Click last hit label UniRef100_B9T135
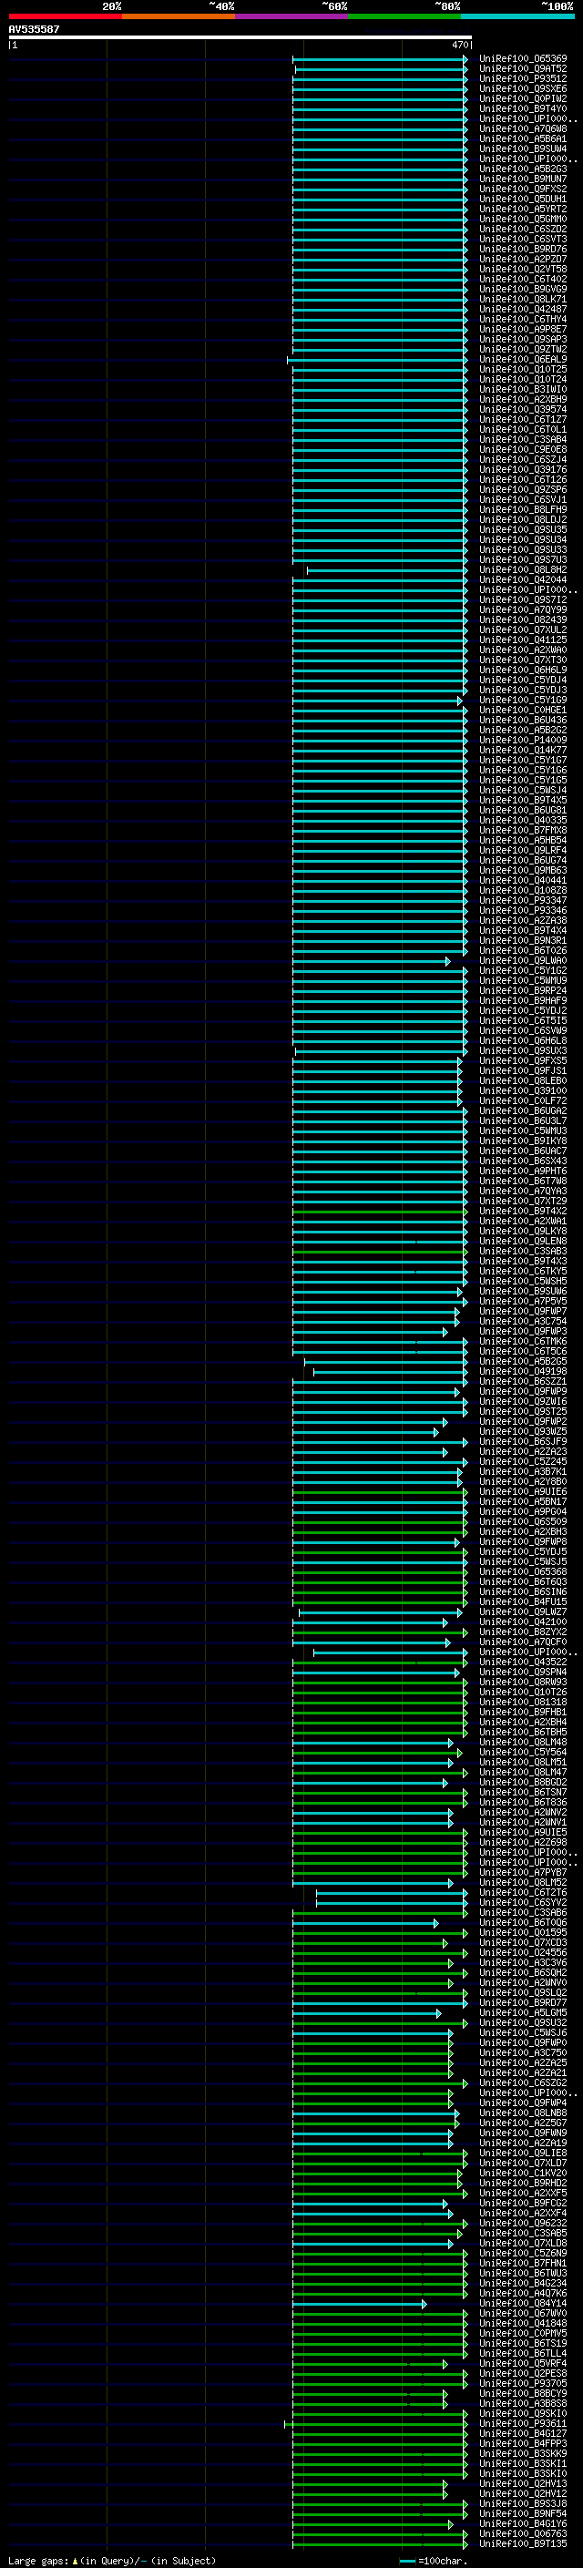583x2568 pixels. [523, 2543]
